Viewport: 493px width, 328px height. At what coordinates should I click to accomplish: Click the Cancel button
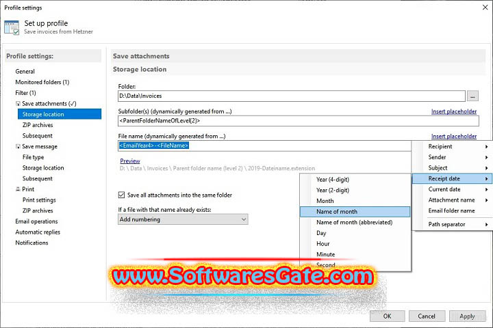(427, 316)
